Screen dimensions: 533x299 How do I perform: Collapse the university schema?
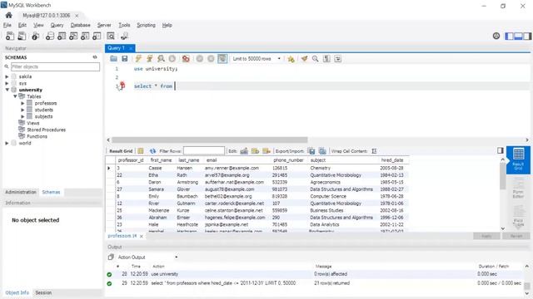pos(7,90)
